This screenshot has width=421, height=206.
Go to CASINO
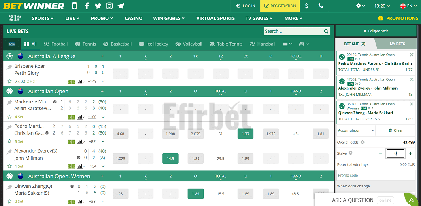(x=134, y=18)
